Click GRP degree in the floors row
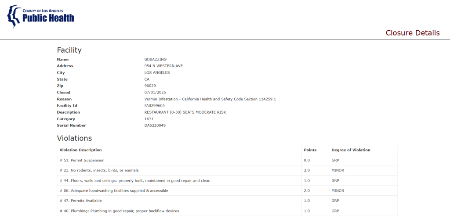This screenshot has height=222, width=450. coord(335,181)
